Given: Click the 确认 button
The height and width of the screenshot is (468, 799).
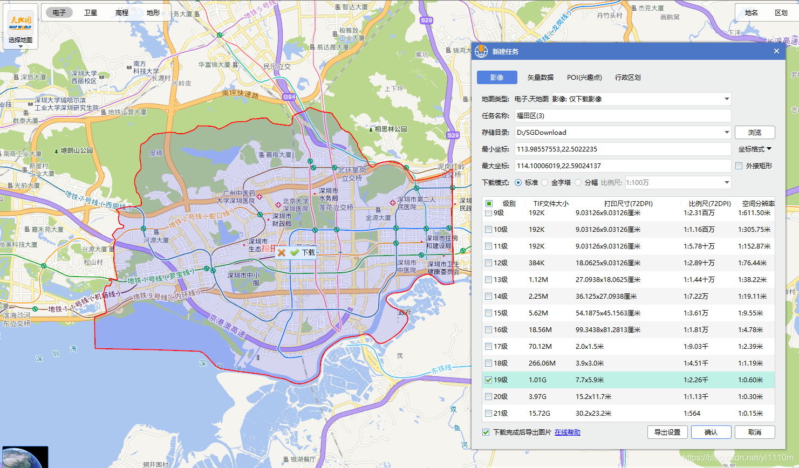Looking at the screenshot, I should coord(711,432).
